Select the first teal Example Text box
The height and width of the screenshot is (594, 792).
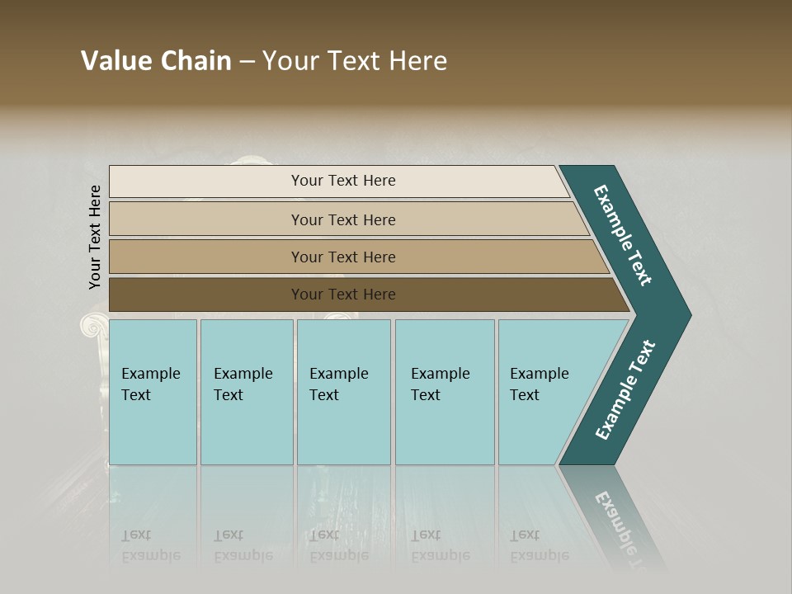point(153,392)
